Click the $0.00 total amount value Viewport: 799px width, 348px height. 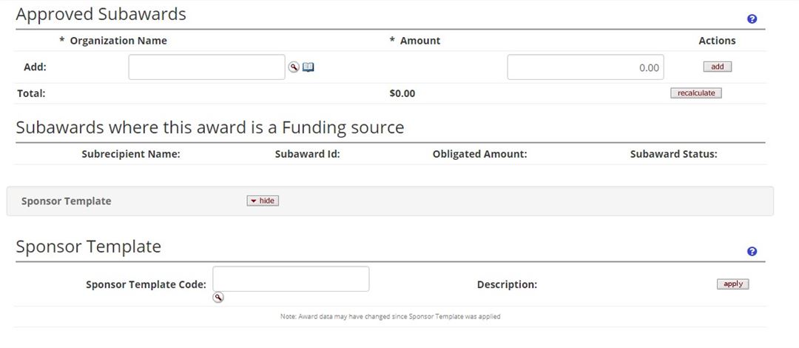(402, 94)
